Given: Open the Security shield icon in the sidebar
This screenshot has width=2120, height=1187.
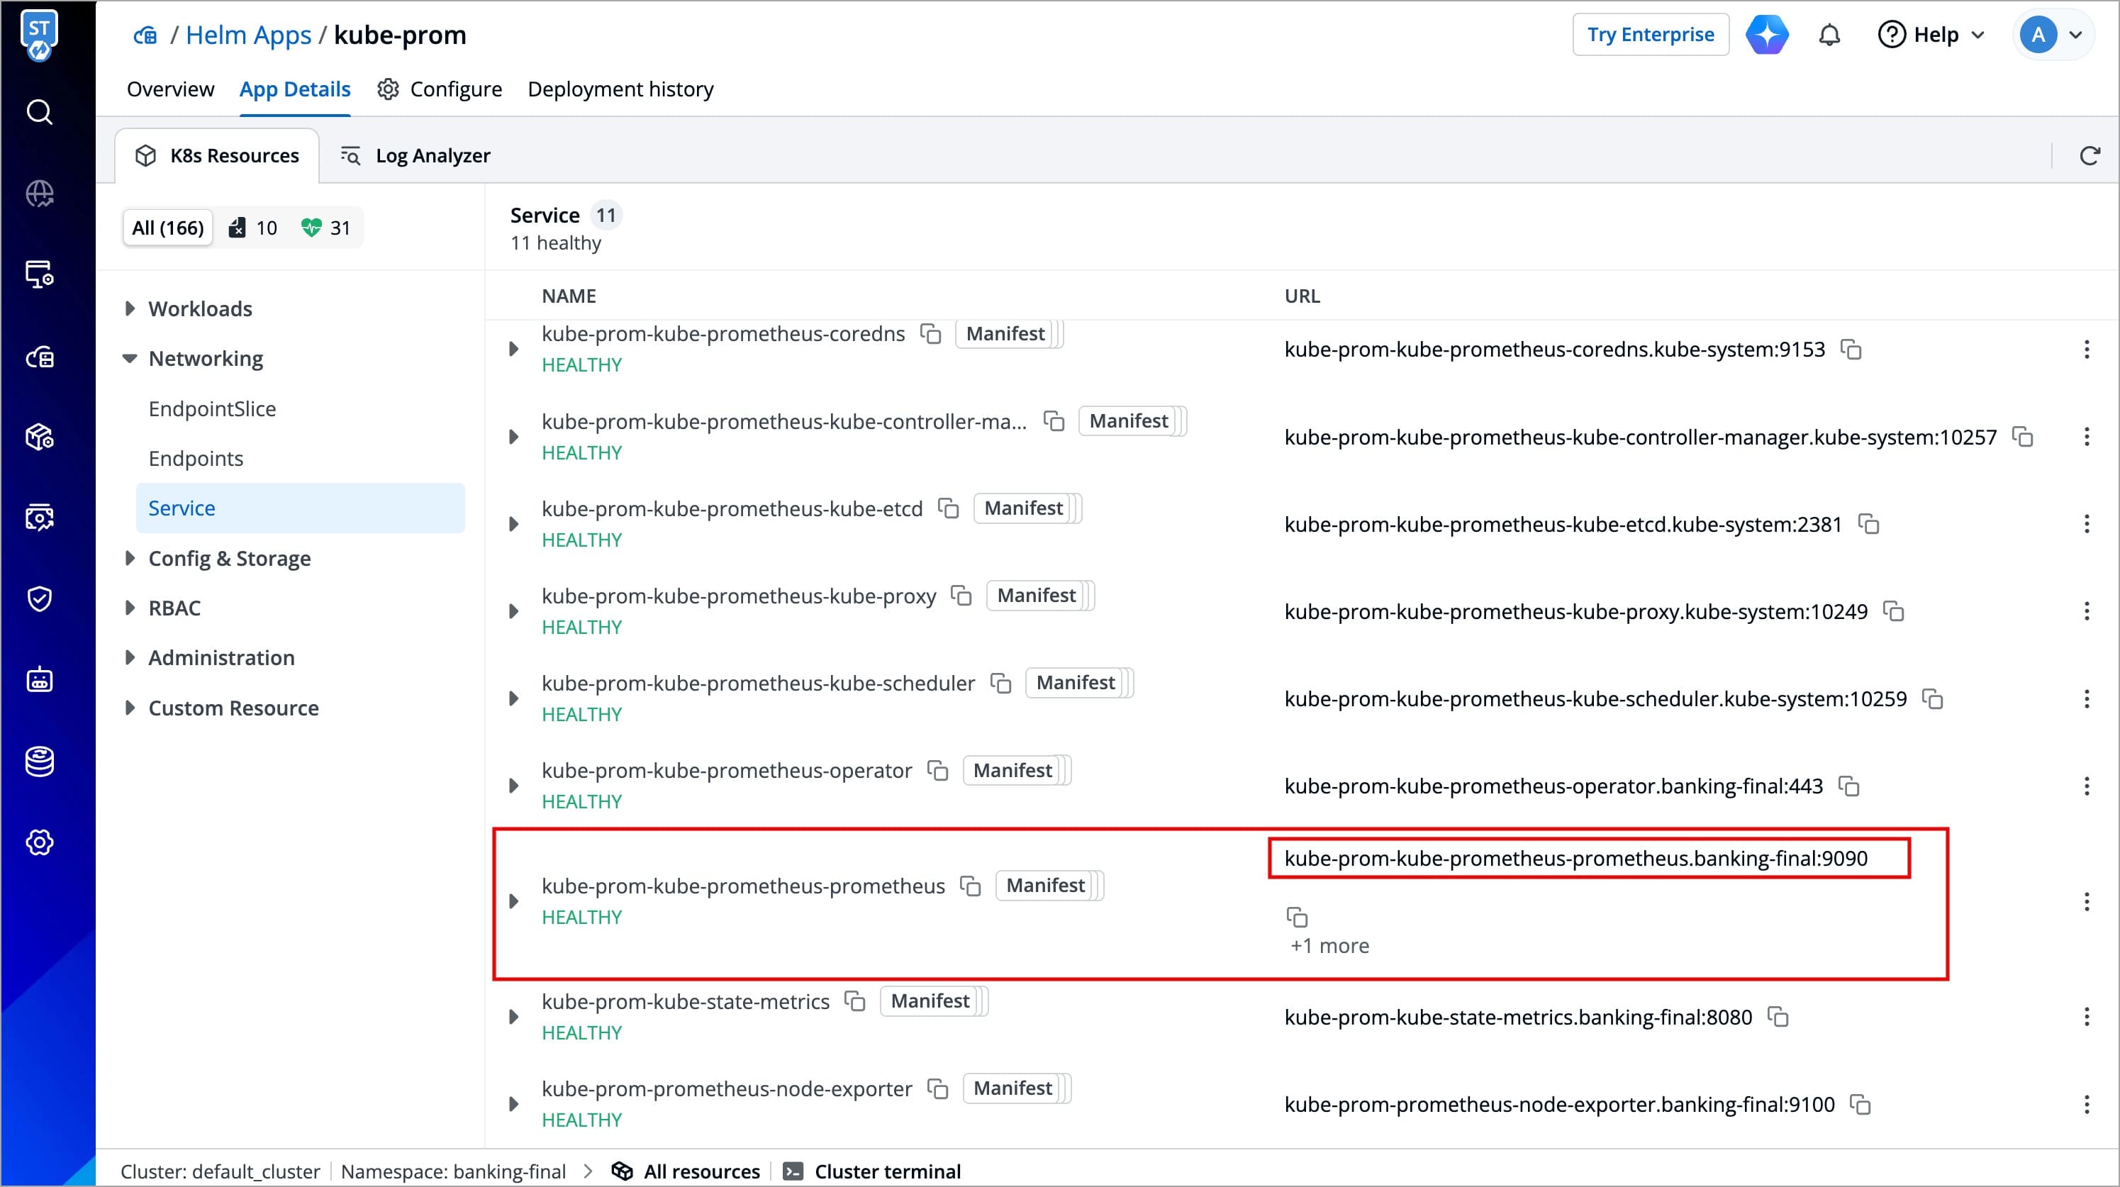Looking at the screenshot, I should 40,598.
